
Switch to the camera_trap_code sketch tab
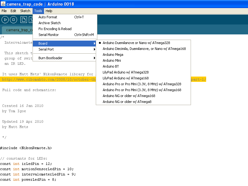pyautogui.click(x=17, y=30)
